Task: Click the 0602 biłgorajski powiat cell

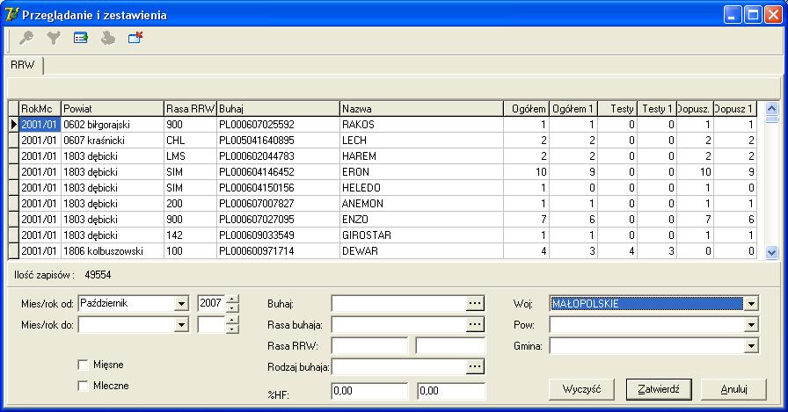Action: 113,125
